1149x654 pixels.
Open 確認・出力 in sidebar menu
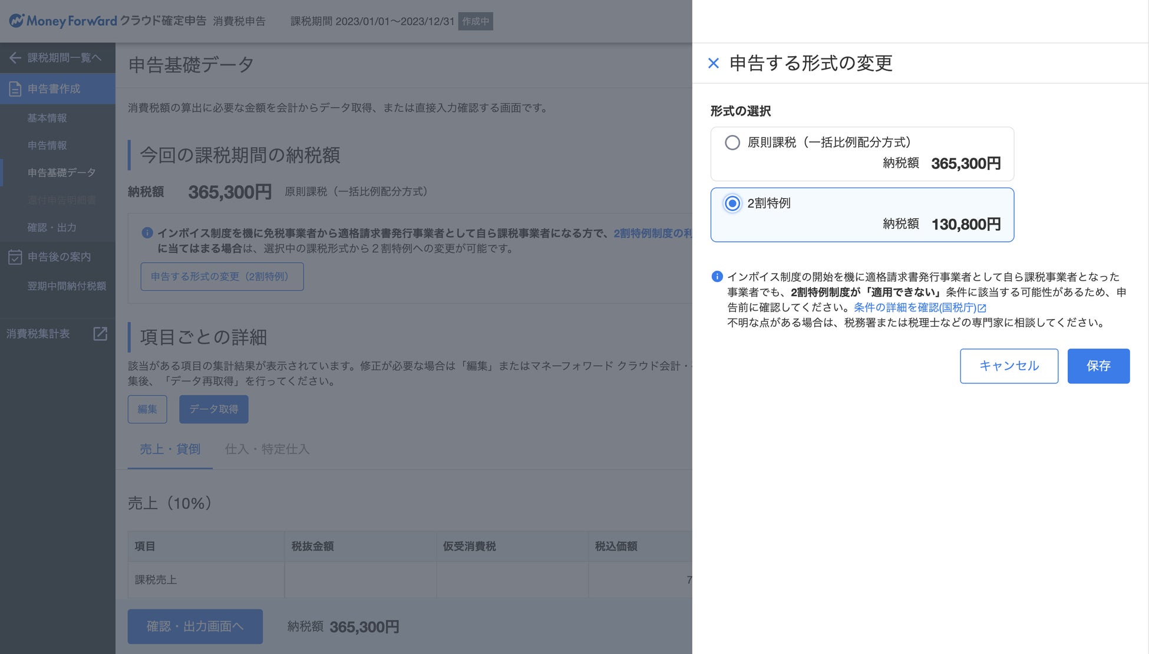tap(52, 228)
